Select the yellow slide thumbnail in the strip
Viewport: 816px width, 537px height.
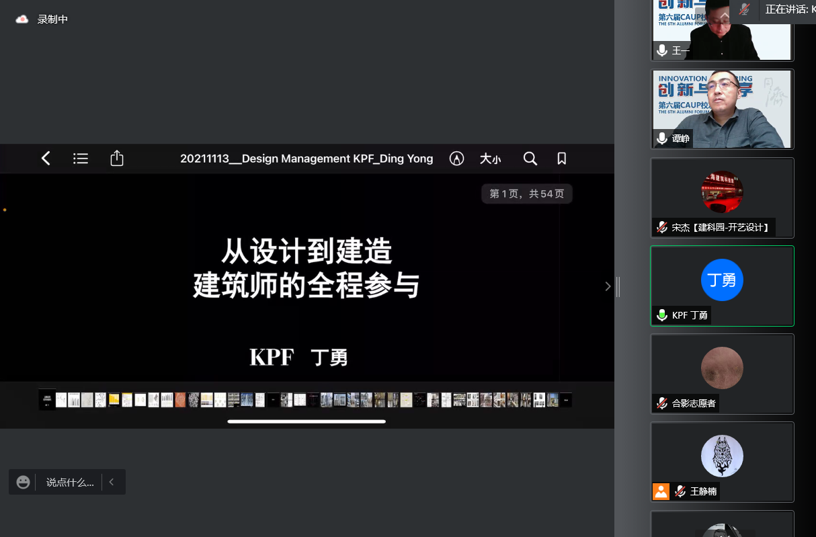point(114,400)
